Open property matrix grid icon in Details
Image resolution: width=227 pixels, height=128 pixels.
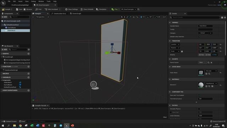(x=222, y=17)
